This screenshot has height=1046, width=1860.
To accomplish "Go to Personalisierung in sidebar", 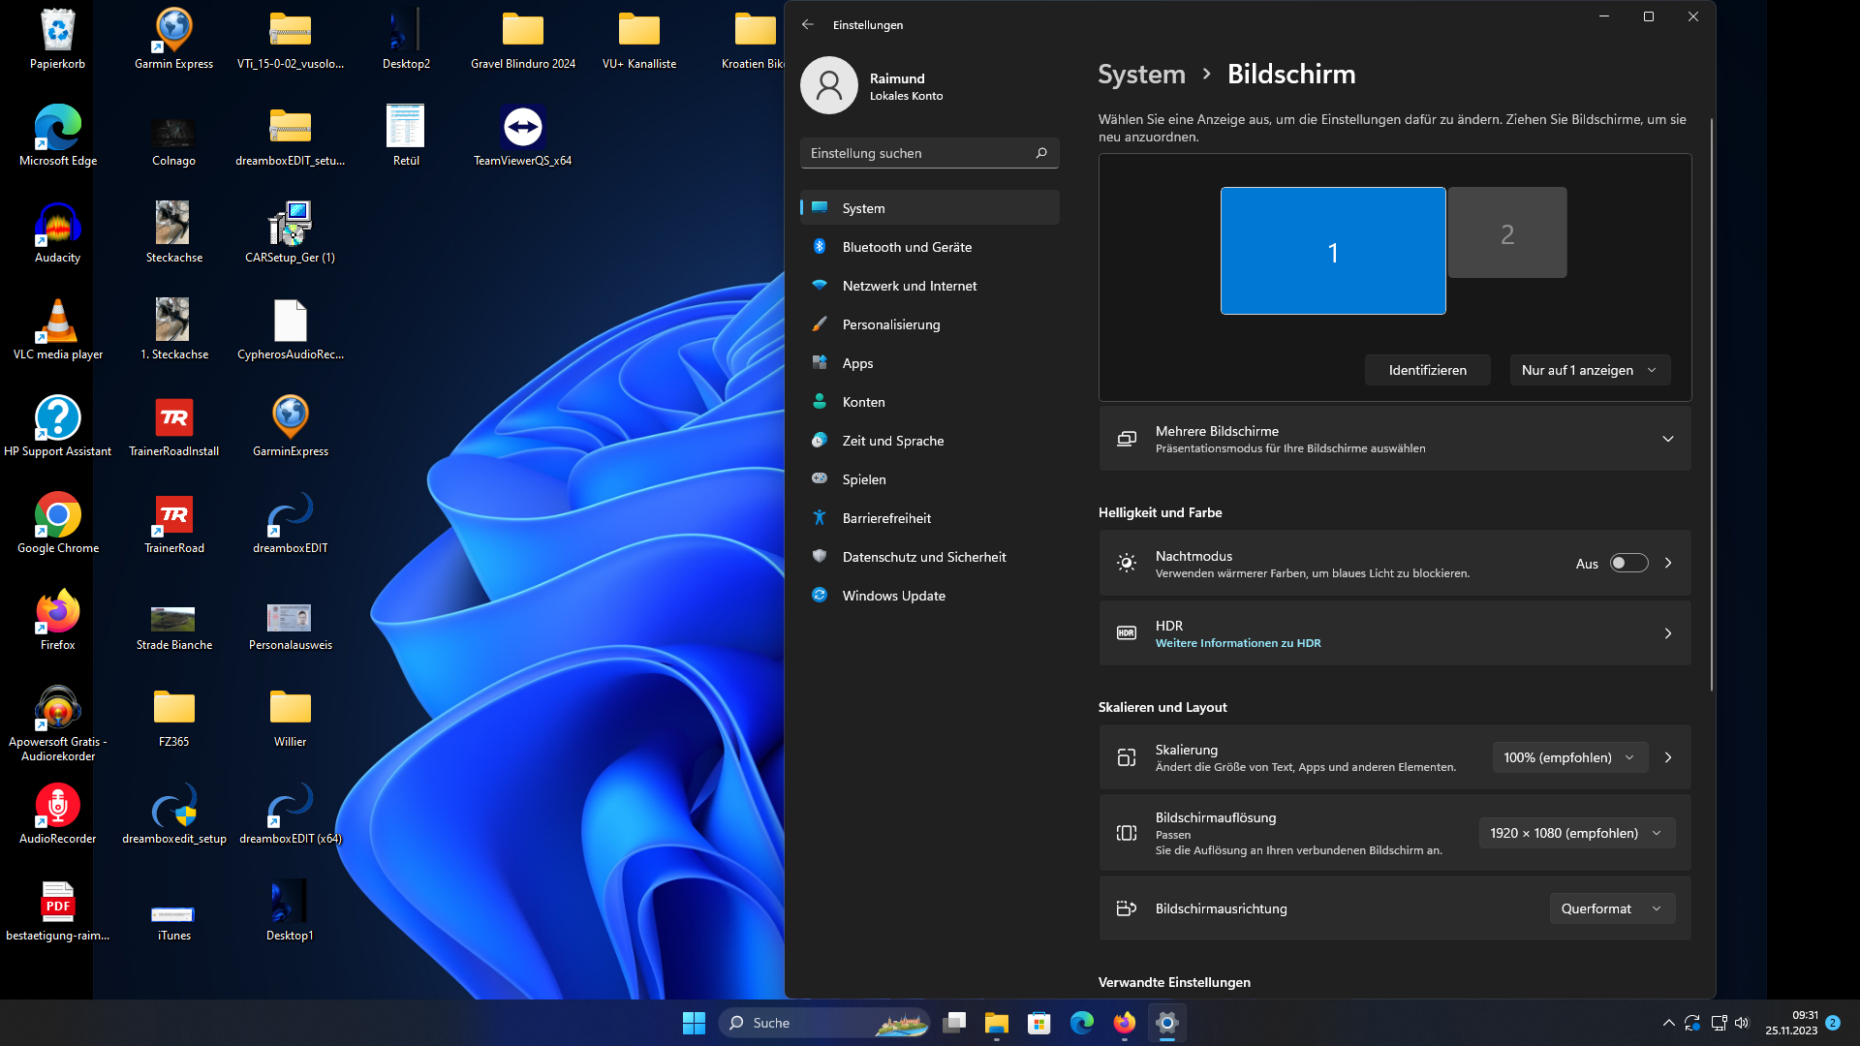I will 890,324.
